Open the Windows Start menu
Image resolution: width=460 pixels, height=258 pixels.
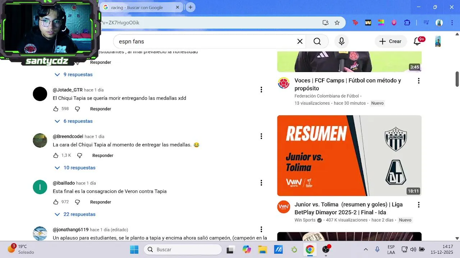pos(134,249)
